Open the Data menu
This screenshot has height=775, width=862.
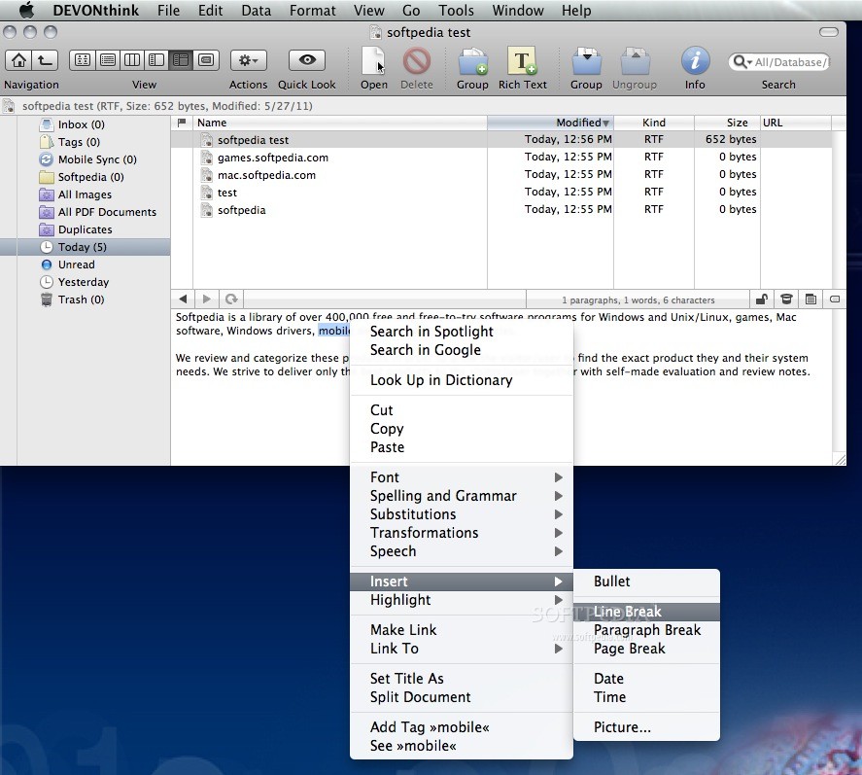tap(256, 11)
